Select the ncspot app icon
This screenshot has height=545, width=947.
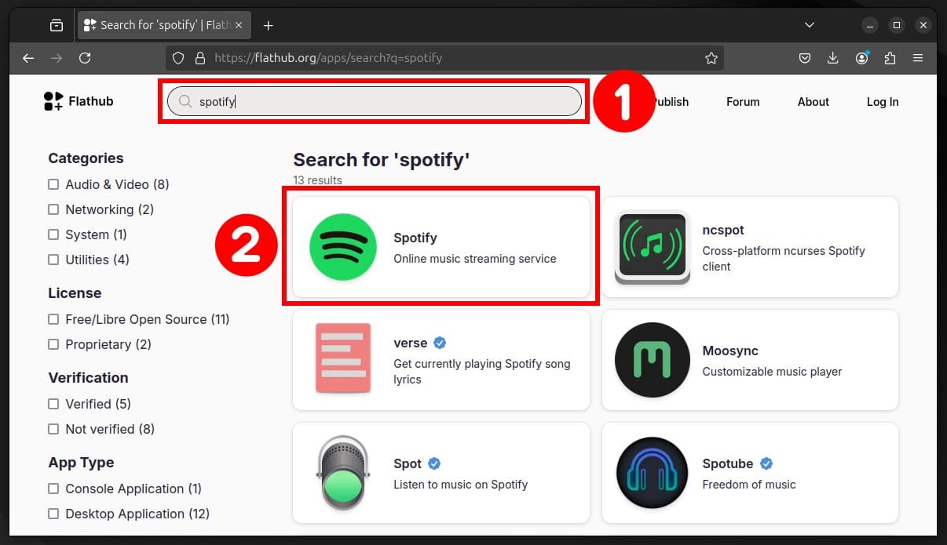tap(652, 247)
